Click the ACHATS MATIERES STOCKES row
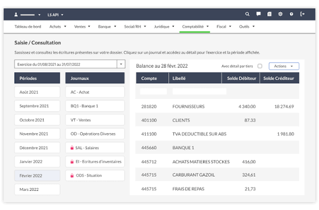This screenshot has width=319, height=210. click(217, 162)
